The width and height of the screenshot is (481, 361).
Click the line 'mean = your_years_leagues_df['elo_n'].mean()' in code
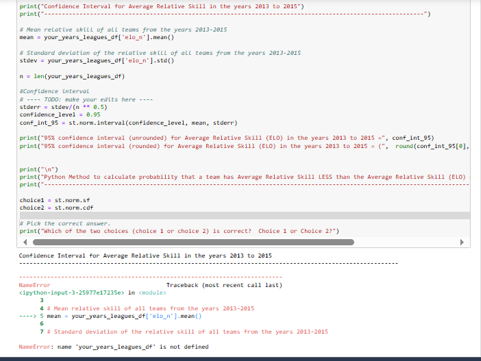point(97,38)
